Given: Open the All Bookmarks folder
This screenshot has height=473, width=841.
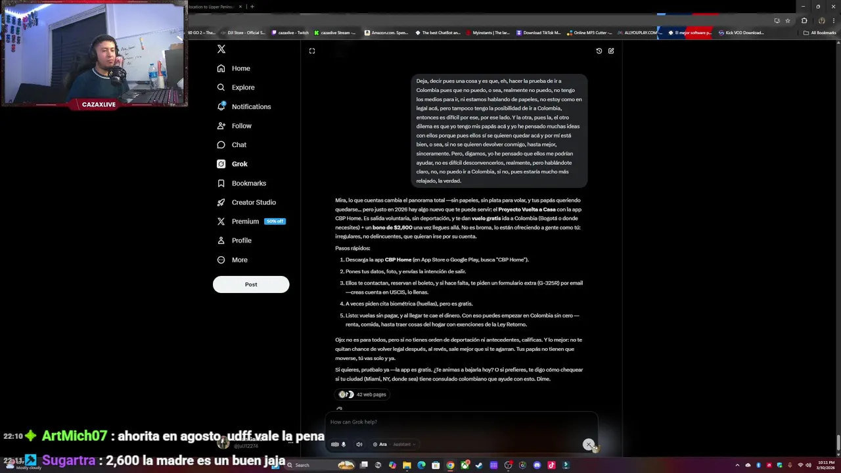Looking at the screenshot, I should click(x=819, y=32).
